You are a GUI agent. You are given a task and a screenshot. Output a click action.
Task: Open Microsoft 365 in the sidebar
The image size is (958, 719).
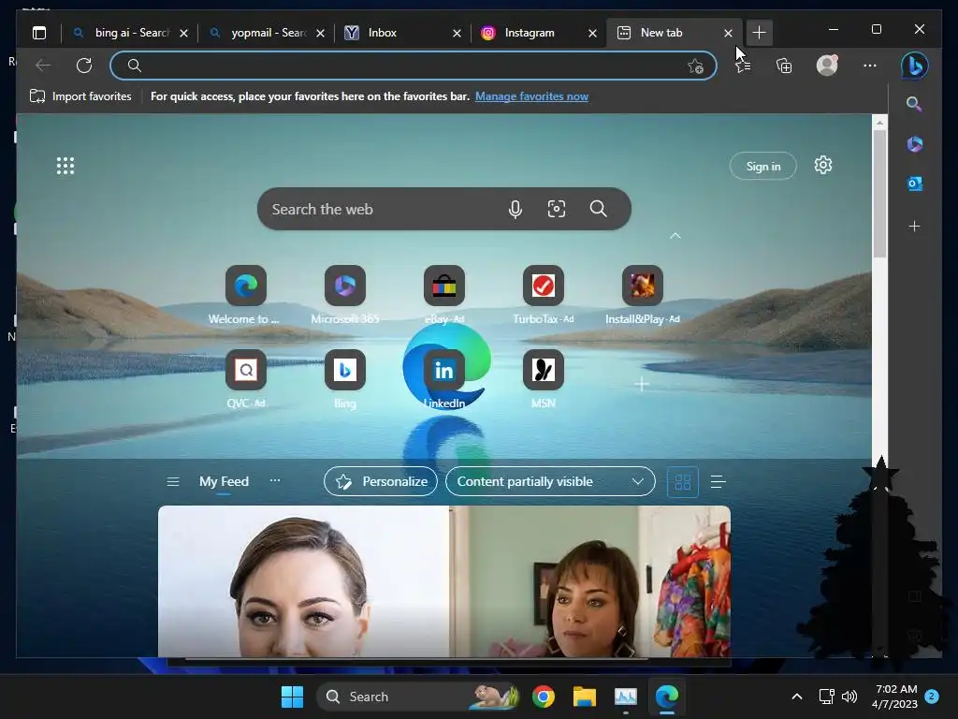click(x=914, y=143)
